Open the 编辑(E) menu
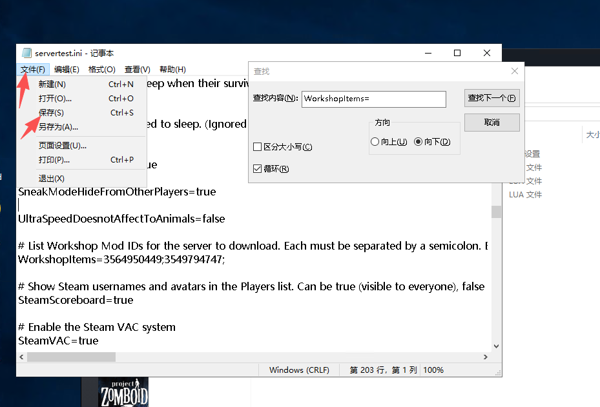 point(67,70)
